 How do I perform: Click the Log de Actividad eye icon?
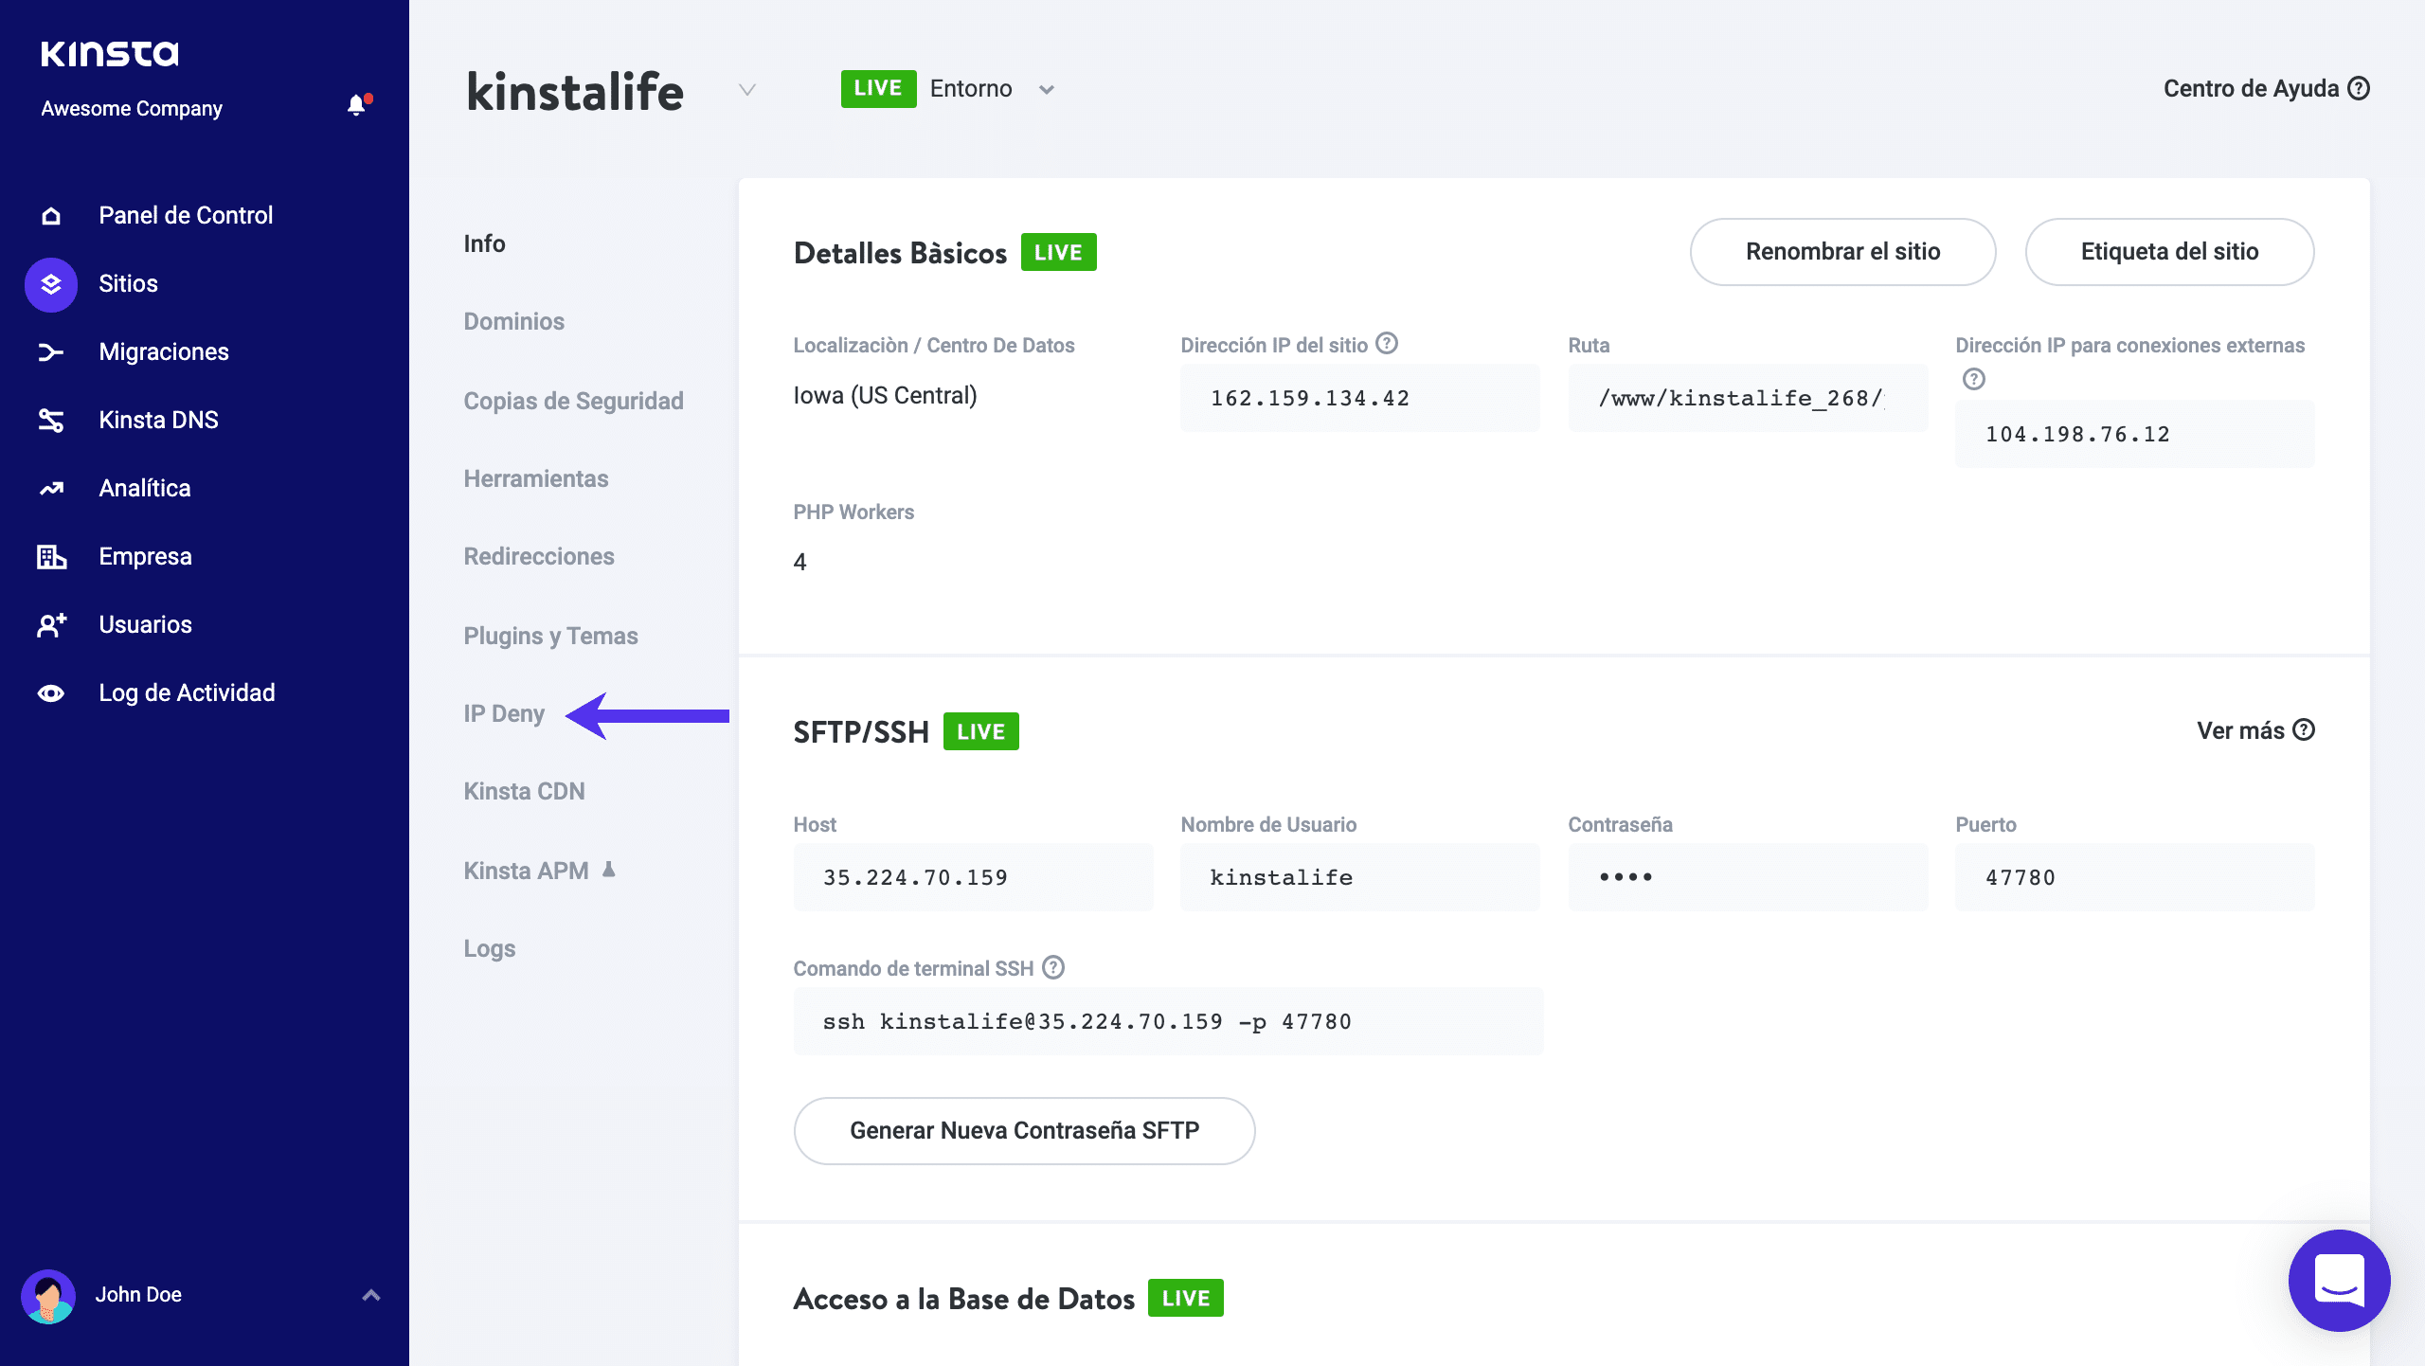click(x=51, y=693)
